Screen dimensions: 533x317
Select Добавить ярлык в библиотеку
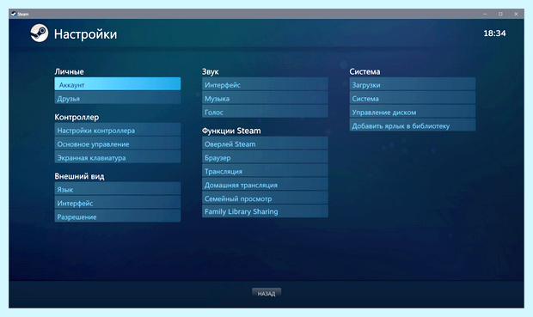click(413, 125)
